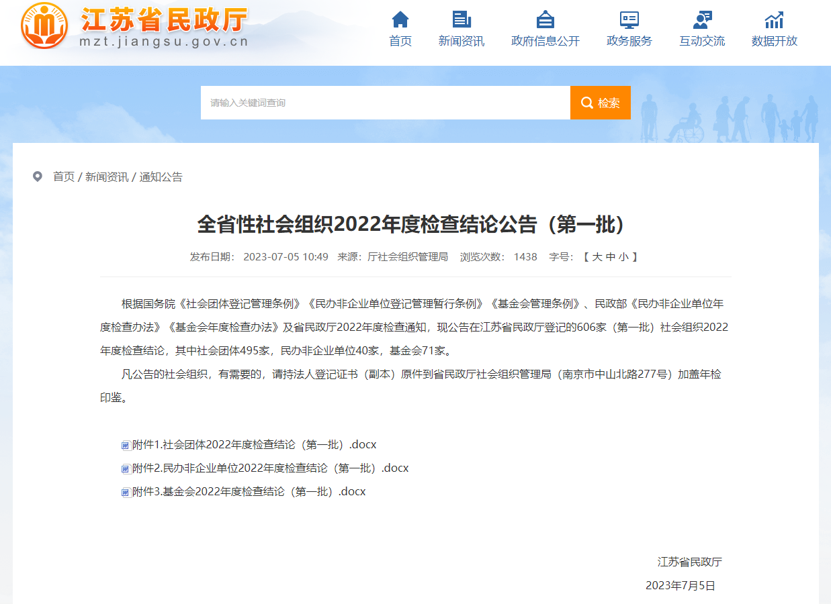Focus the keyword search input field

385,103
